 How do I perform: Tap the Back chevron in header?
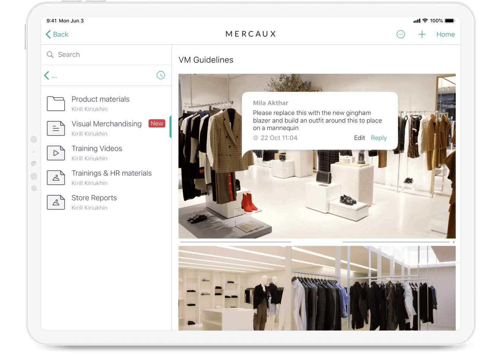(x=48, y=35)
